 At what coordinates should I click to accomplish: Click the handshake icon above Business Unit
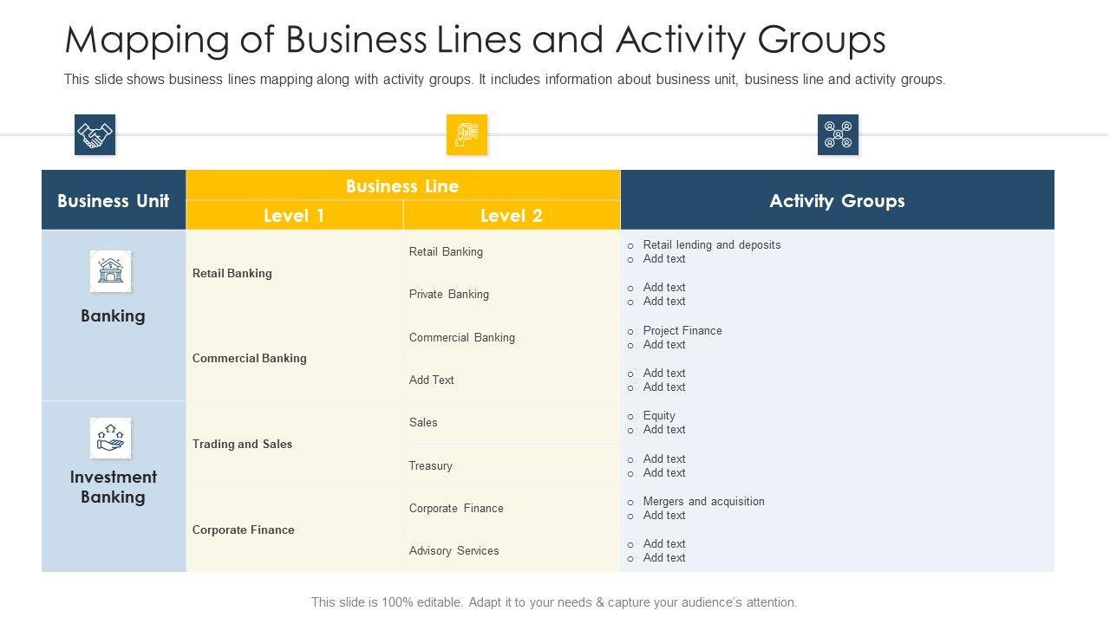95,135
